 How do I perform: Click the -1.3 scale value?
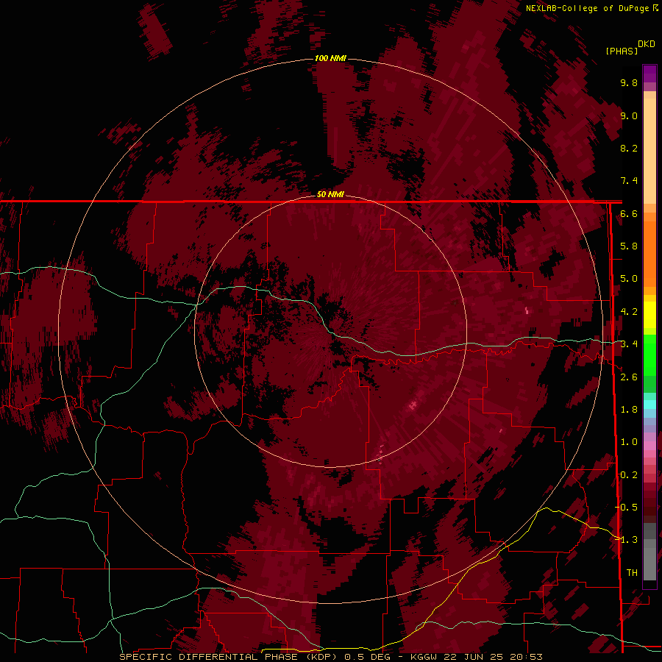pos(626,540)
